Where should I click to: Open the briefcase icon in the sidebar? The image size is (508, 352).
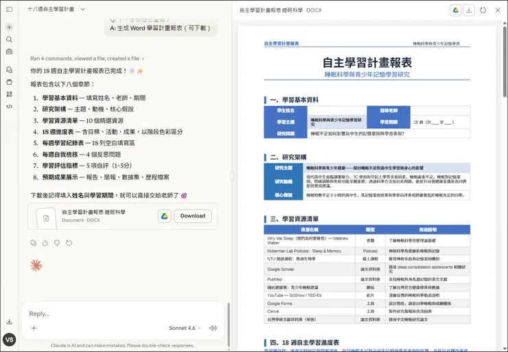[10, 52]
